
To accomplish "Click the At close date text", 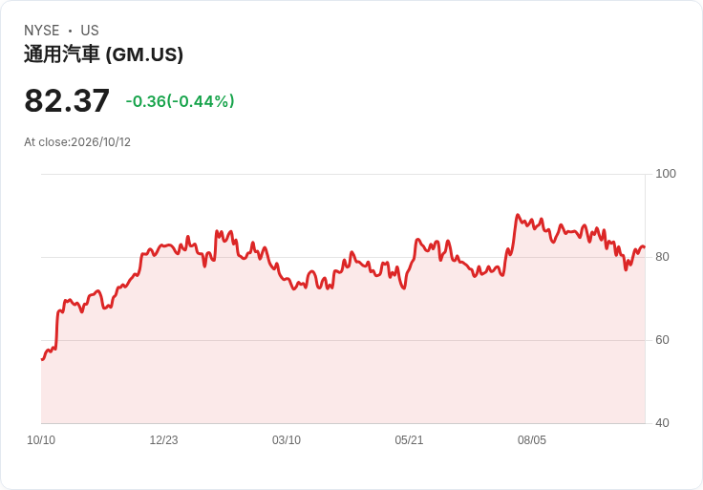I will tap(77, 142).
